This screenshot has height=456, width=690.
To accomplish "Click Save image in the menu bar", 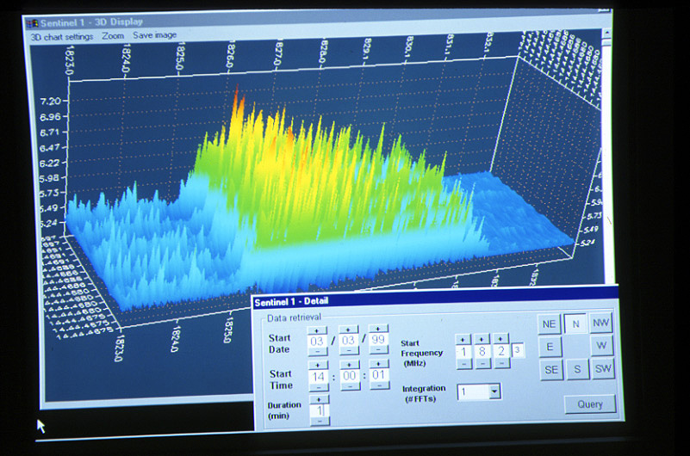I will 155,35.
